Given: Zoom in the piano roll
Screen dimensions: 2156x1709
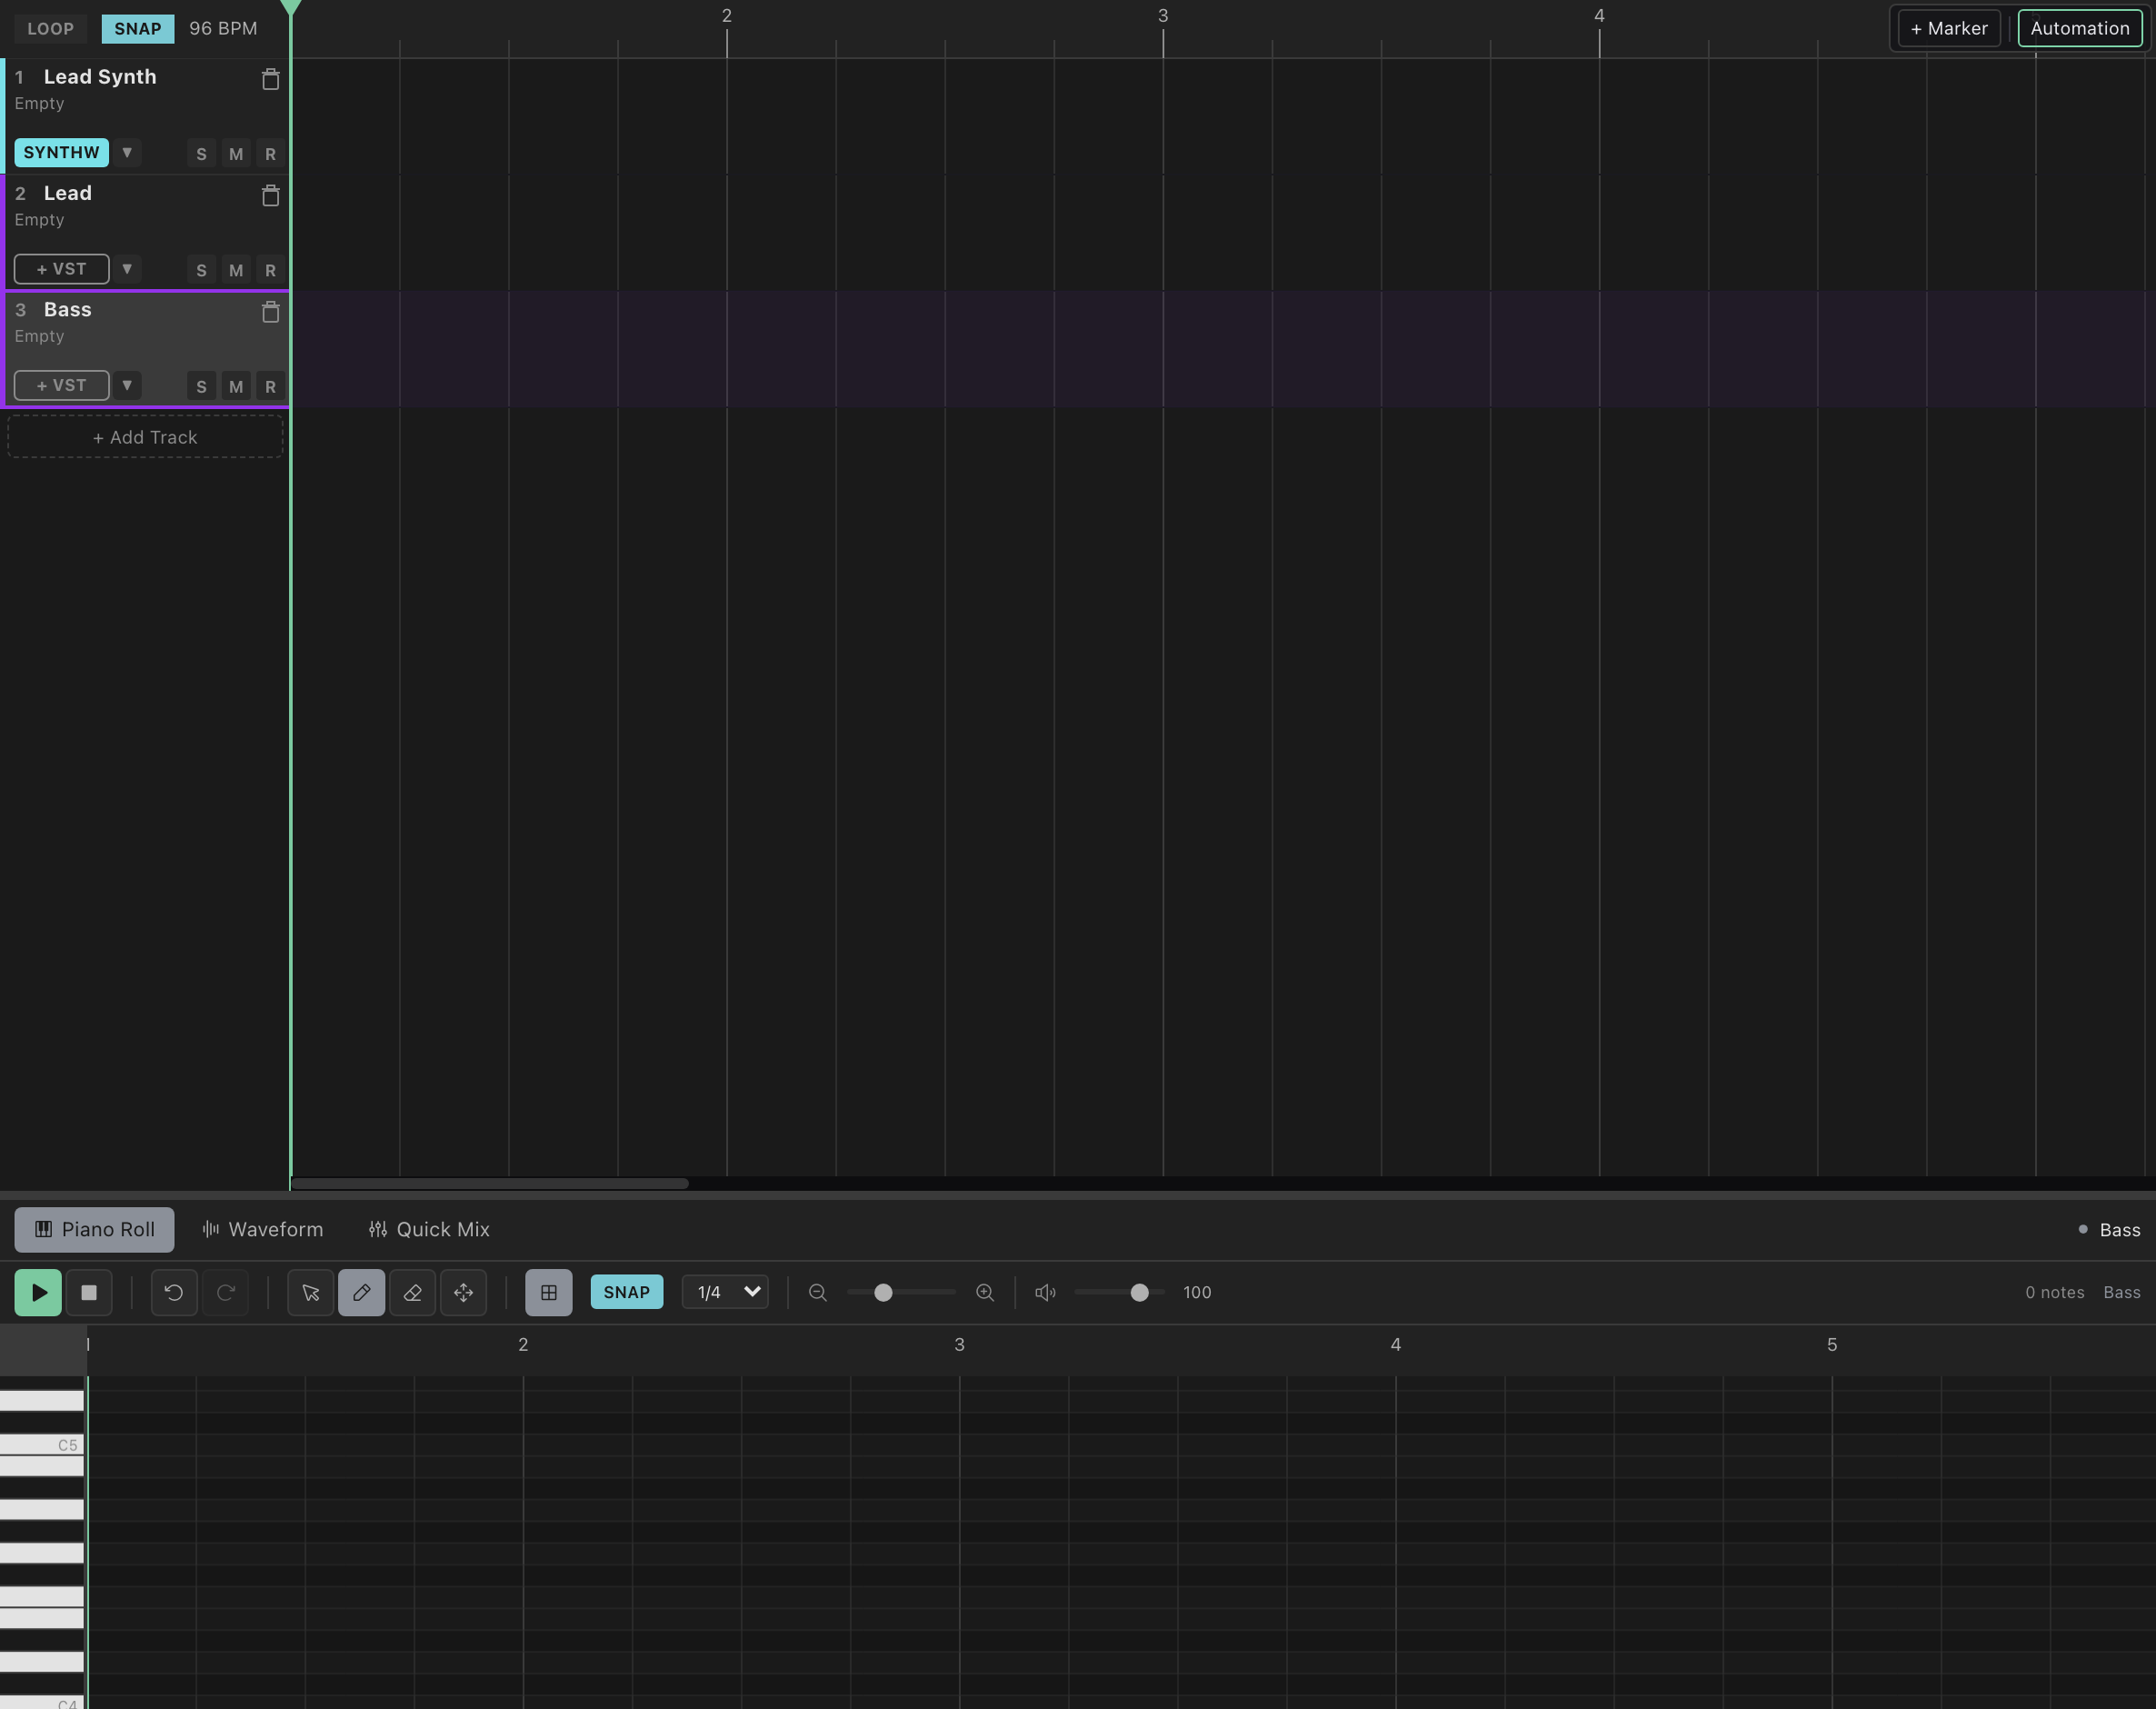Looking at the screenshot, I should [985, 1292].
